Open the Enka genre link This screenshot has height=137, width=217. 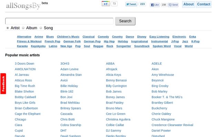[193, 37]
